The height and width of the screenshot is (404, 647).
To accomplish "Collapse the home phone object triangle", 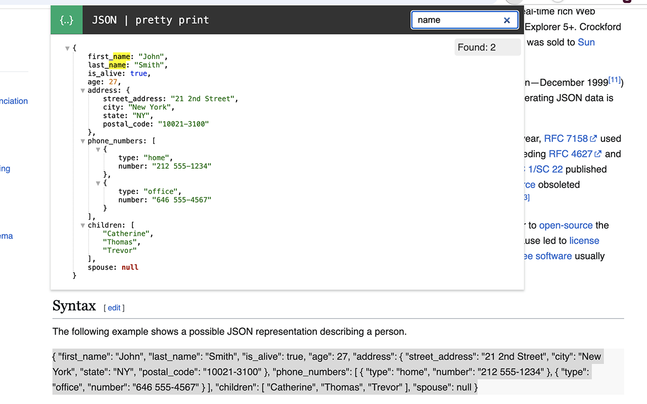I will tap(98, 149).
